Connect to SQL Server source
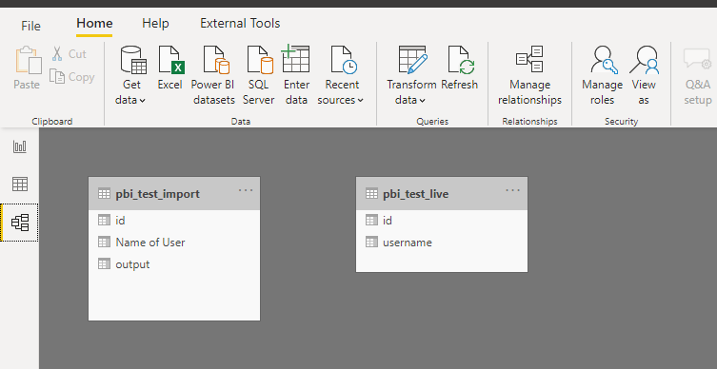 click(259, 75)
